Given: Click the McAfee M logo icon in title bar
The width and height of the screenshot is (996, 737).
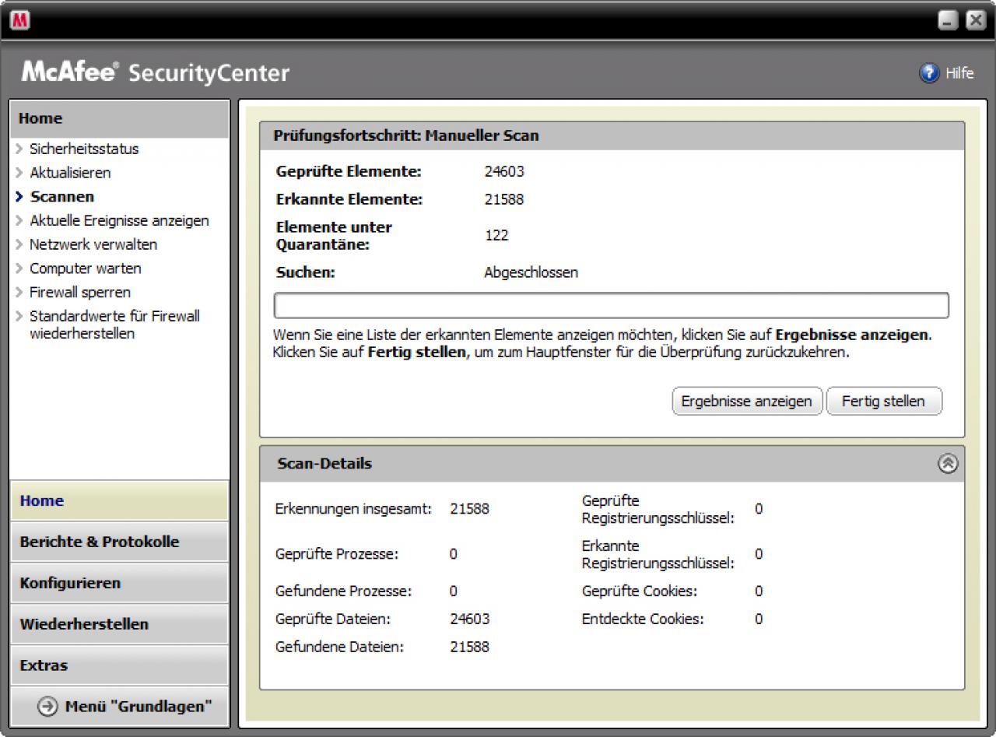Looking at the screenshot, I should 19,19.
